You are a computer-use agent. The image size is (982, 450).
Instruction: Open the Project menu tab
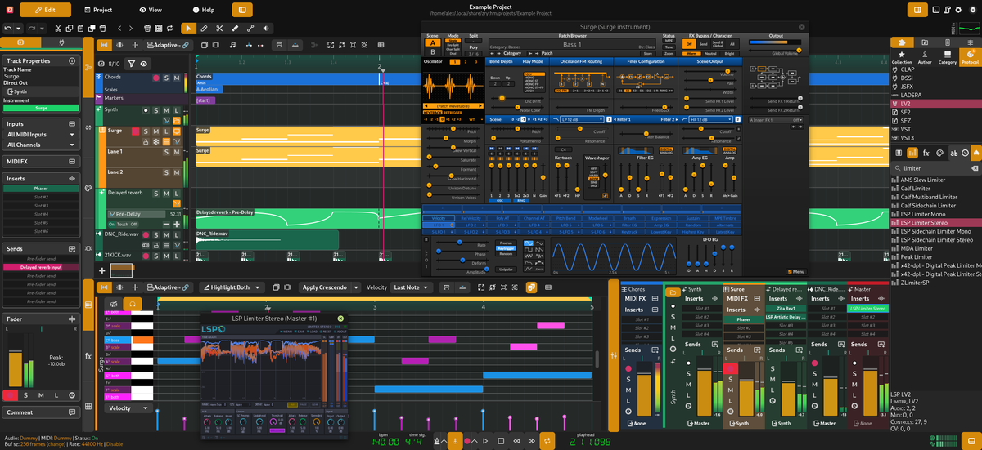click(x=98, y=10)
